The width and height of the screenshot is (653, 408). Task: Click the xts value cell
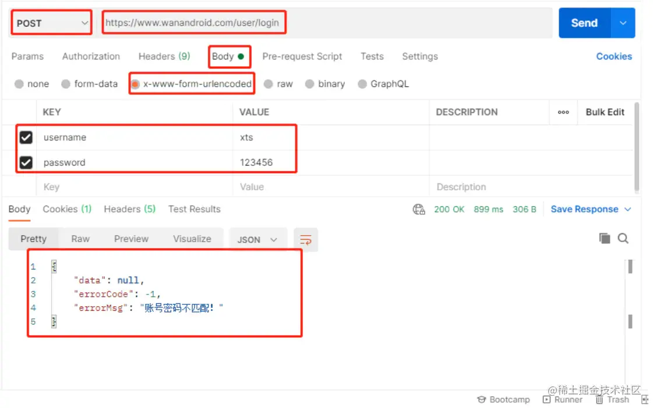[331, 137]
